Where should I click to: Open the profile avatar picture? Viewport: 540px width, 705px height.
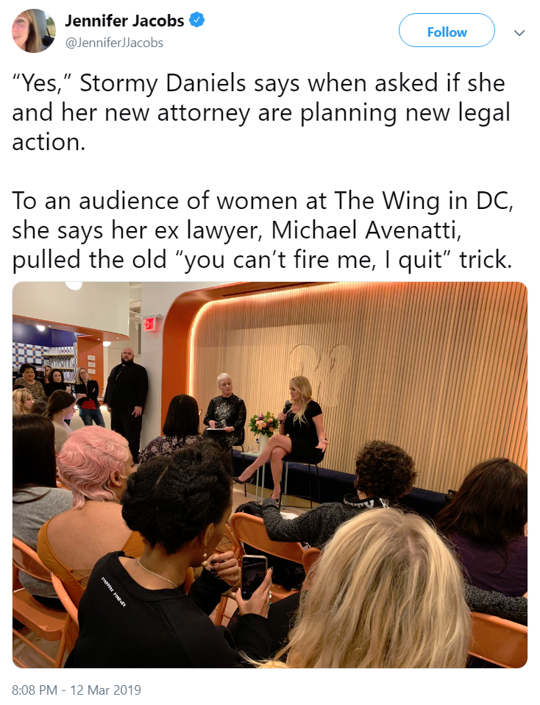(x=34, y=31)
